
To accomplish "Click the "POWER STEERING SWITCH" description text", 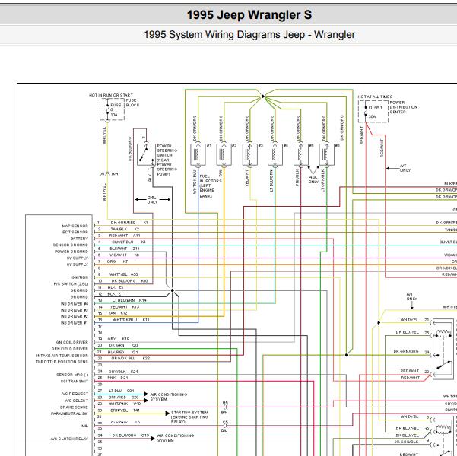I will click(167, 160).
